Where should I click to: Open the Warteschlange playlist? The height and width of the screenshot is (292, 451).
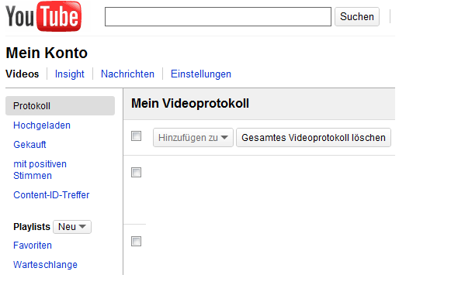[46, 265]
